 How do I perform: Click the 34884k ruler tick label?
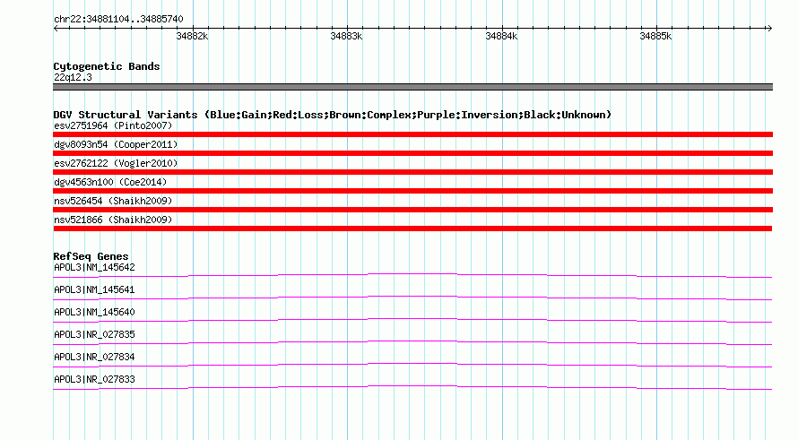tap(501, 36)
